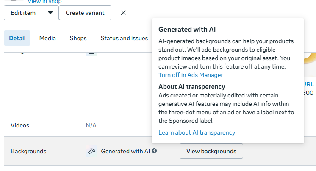Viewport: 316px width, 171px height.
Task: Open the Learn about AI transparency link
Action: (197, 132)
